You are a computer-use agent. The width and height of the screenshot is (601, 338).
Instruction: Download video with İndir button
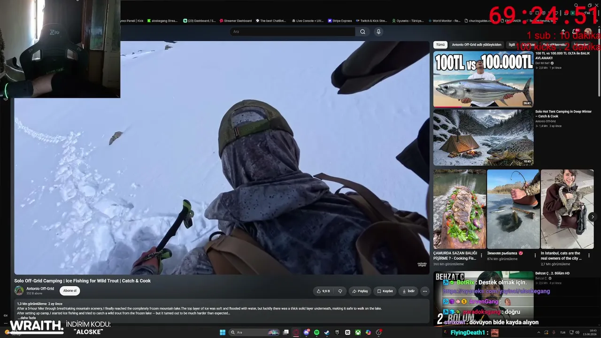[x=408, y=291]
